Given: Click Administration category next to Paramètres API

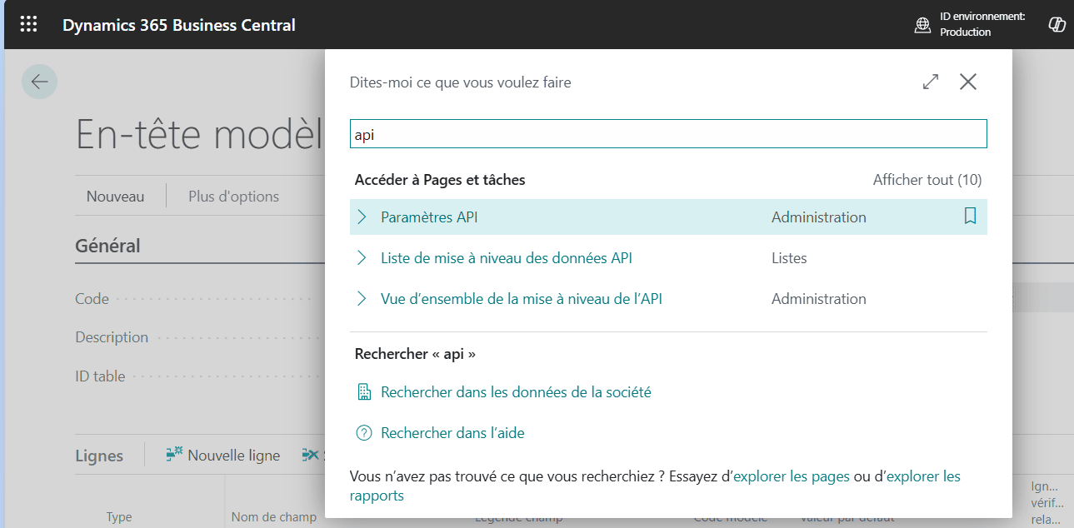Looking at the screenshot, I should [819, 217].
